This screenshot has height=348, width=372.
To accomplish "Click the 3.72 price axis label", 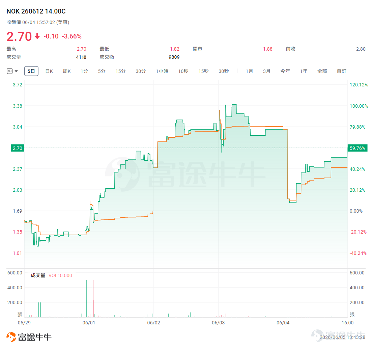I will (17, 85).
